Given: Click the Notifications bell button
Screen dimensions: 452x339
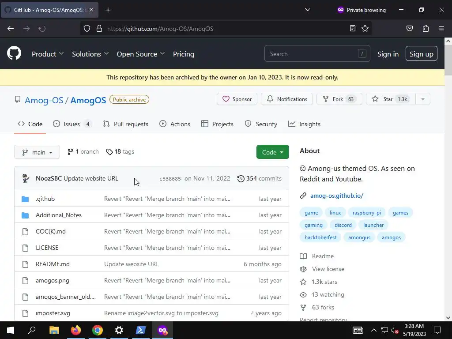Looking at the screenshot, I should pos(287,99).
